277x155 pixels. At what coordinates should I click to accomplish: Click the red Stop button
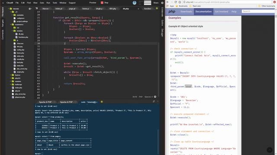click(x=104, y=3)
